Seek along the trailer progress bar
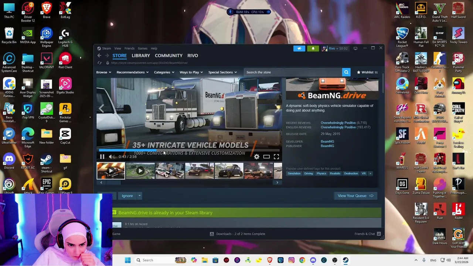The image size is (473, 266). click(x=189, y=150)
